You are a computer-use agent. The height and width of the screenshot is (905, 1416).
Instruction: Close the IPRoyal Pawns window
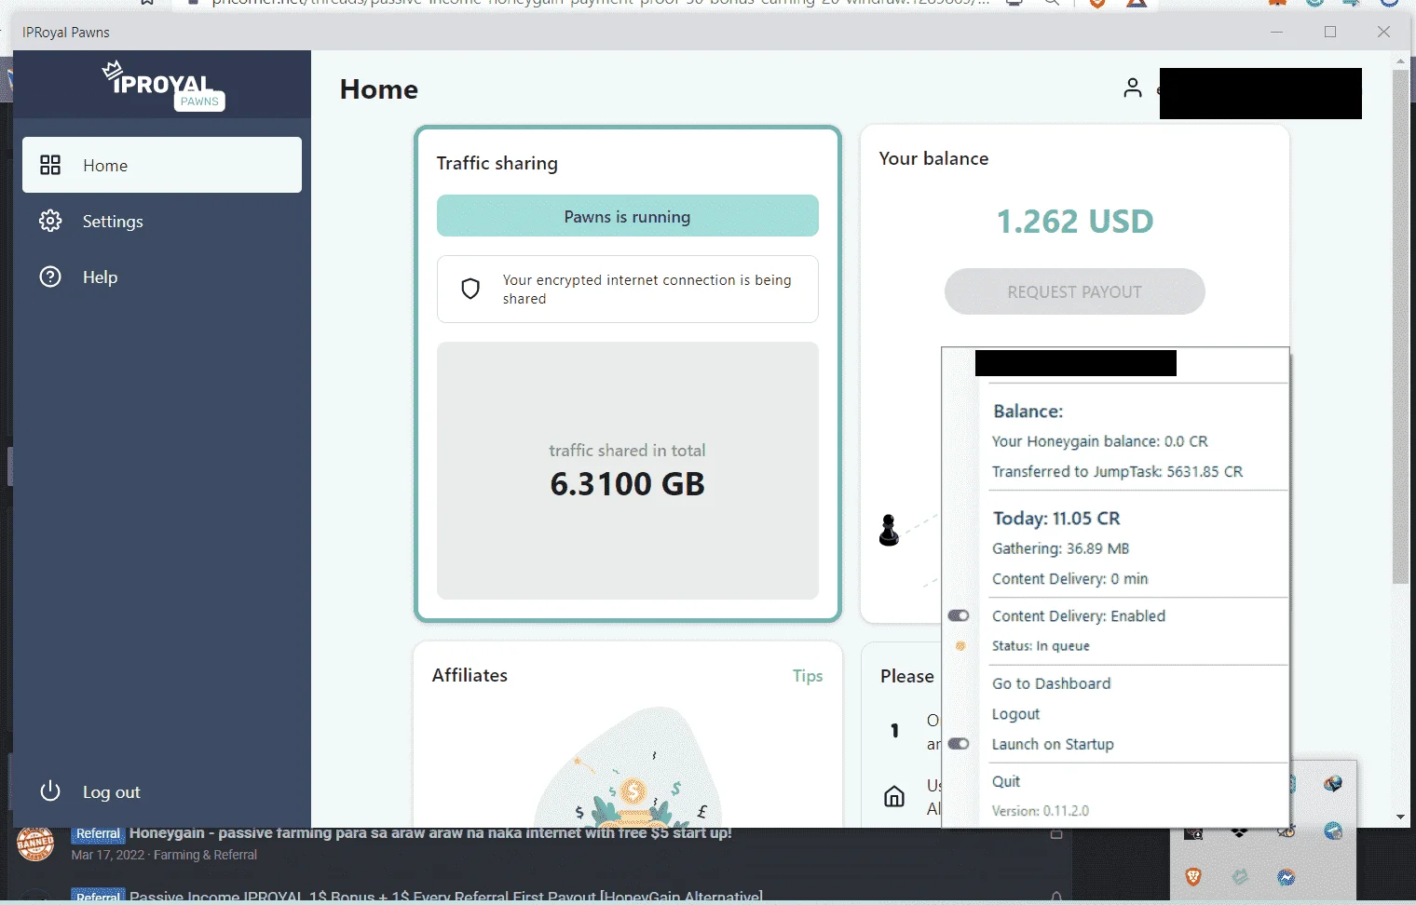(1384, 32)
